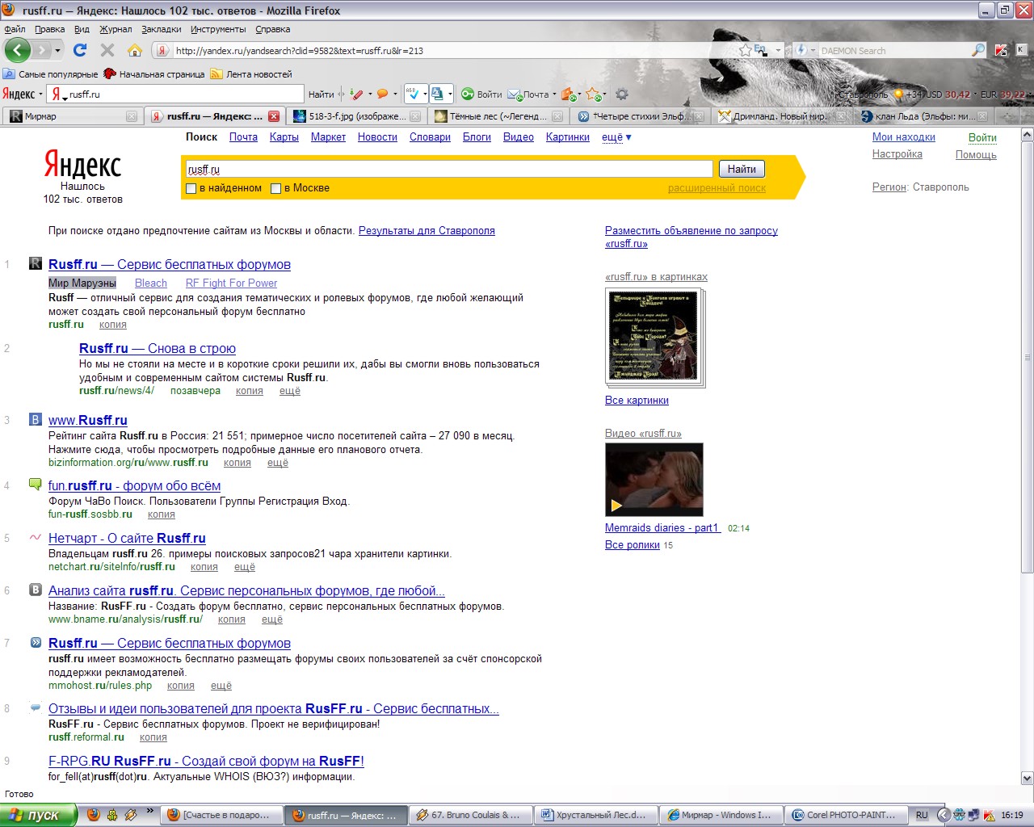Switch to the Мирмар tab
Viewport: 1034px width, 827px height.
[x=65, y=116]
